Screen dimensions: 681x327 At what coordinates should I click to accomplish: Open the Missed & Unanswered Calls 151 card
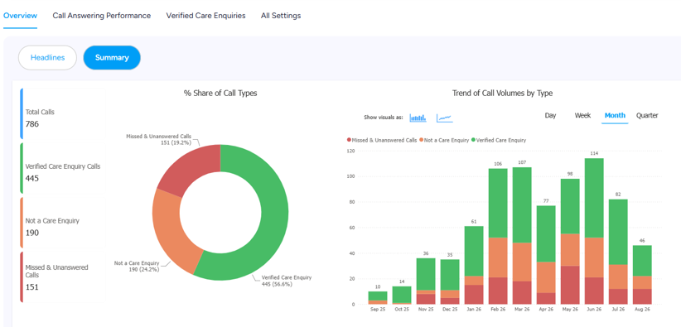tap(63, 277)
